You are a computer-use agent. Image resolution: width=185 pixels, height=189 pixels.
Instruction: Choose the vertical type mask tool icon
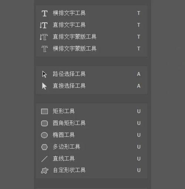click(44, 37)
